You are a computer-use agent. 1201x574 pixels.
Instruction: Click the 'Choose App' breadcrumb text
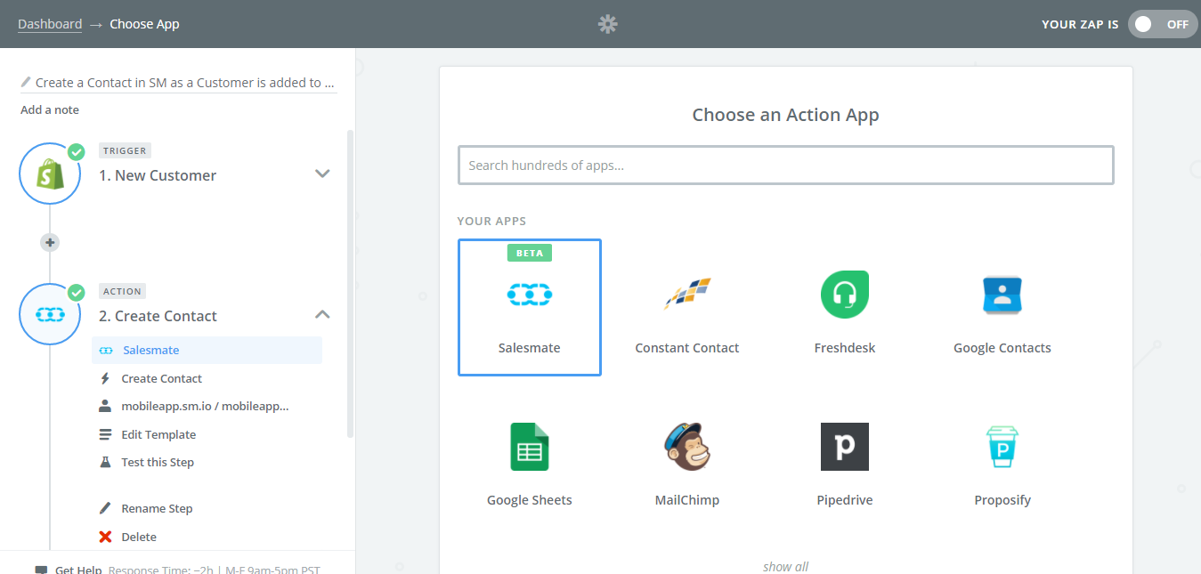coord(144,24)
